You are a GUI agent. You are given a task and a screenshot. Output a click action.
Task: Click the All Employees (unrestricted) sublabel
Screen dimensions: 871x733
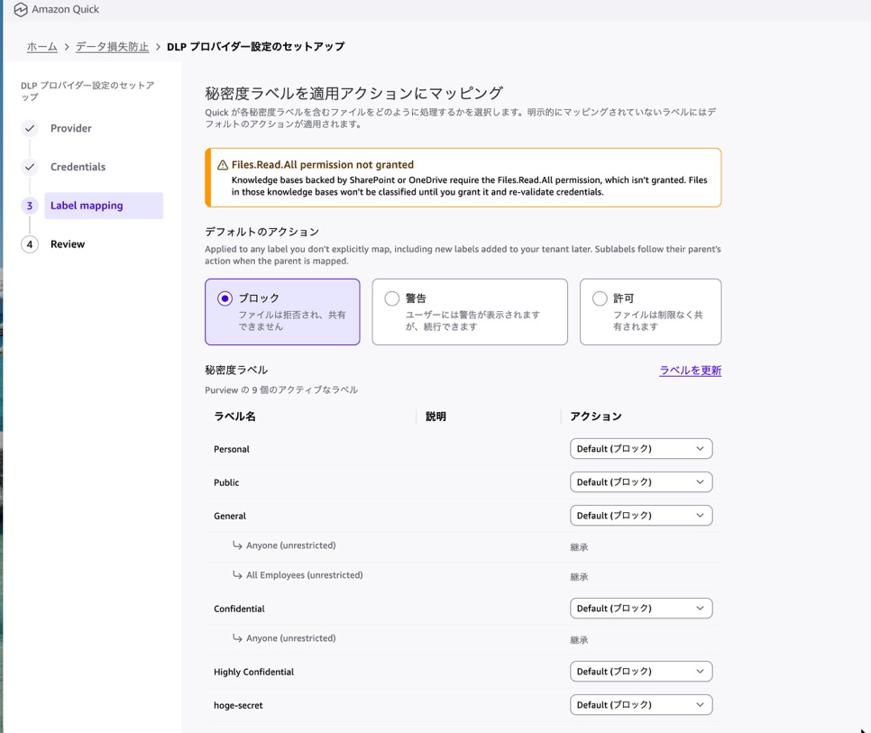tap(305, 574)
